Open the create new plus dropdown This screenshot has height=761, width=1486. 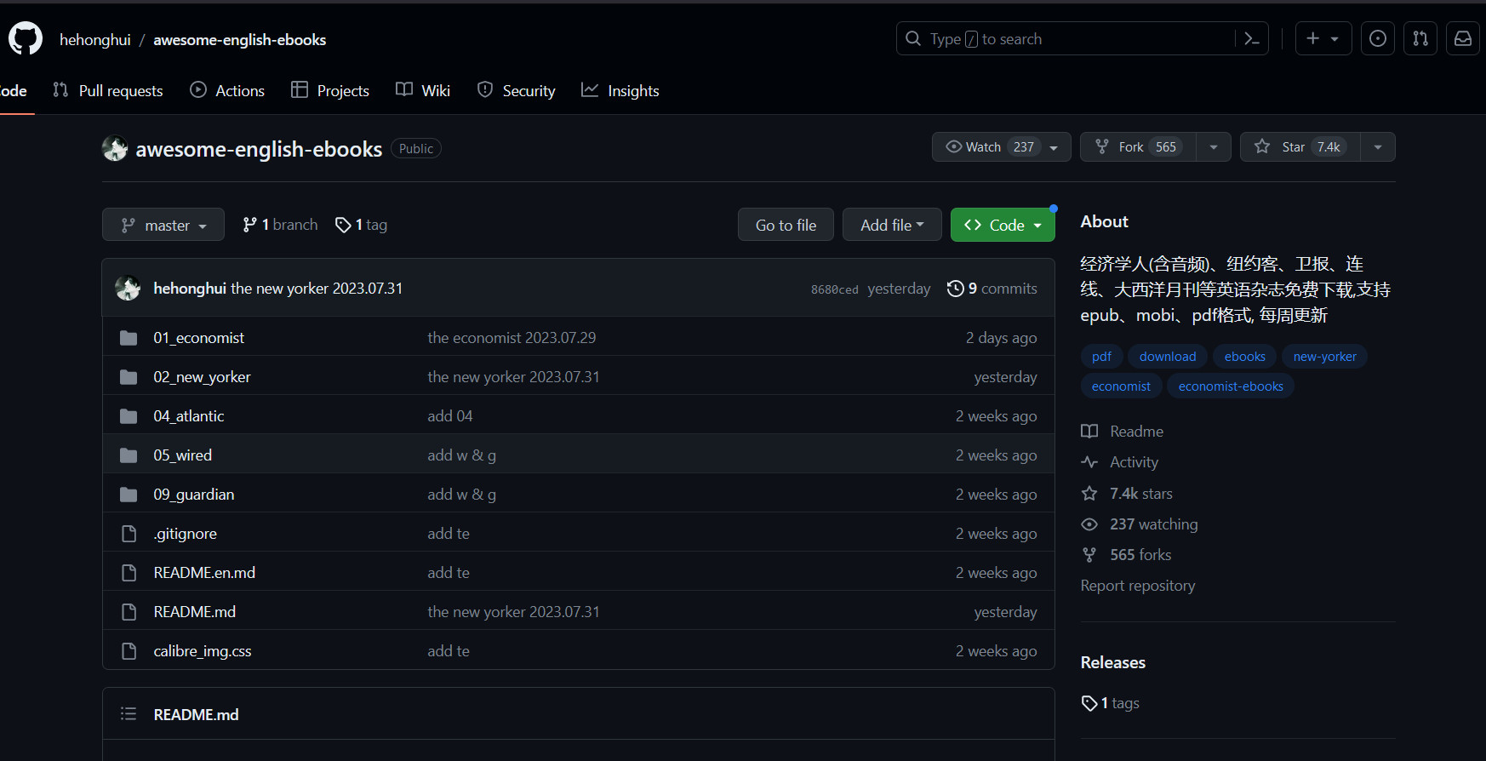(1323, 39)
